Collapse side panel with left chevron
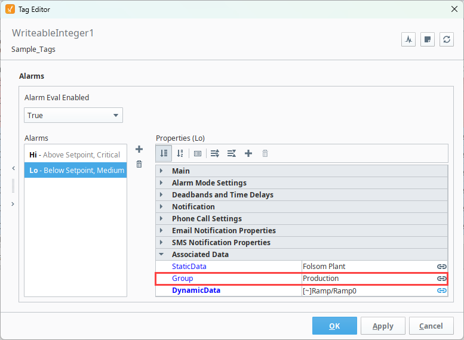This screenshot has width=464, height=340. (x=13, y=168)
